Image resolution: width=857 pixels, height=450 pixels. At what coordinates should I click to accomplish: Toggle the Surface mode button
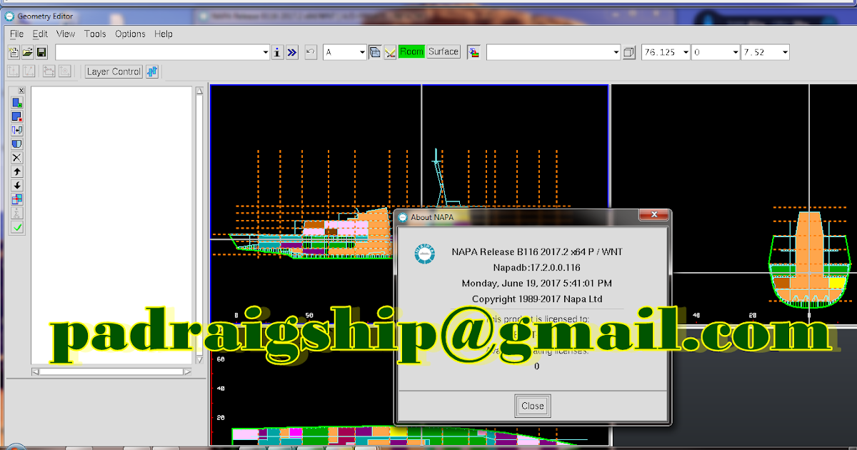point(443,52)
